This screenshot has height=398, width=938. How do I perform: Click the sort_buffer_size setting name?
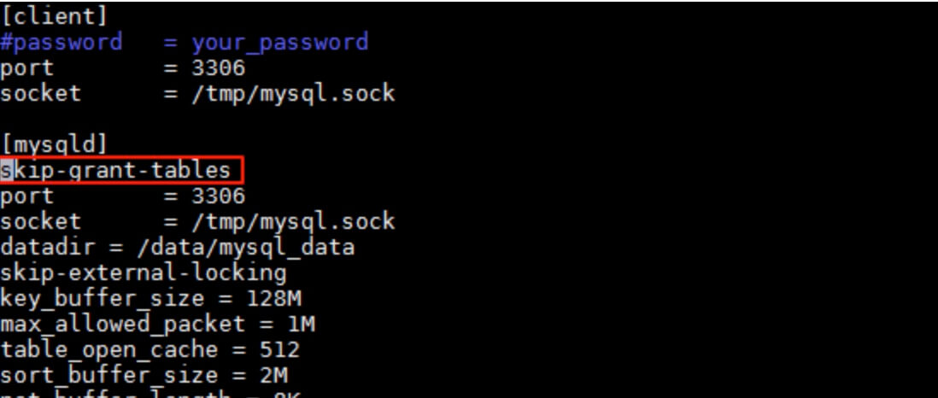108,375
